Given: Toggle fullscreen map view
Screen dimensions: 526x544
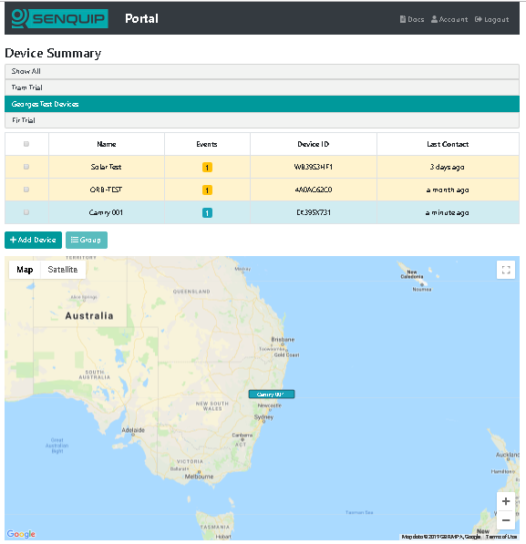Looking at the screenshot, I should point(506,270).
